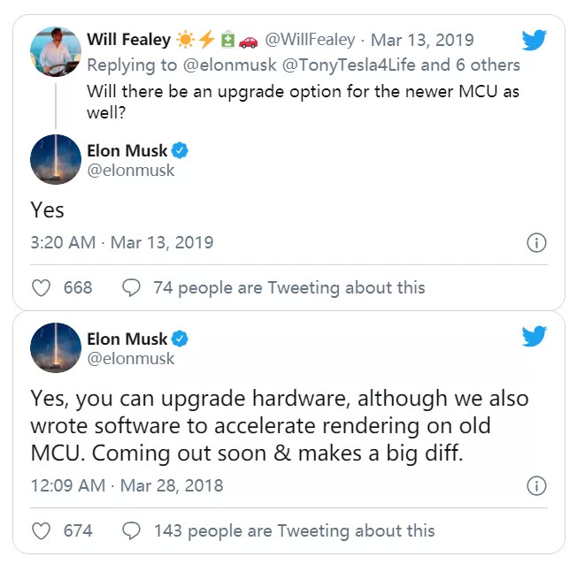Open info icon on the March 28 tweet

point(535,485)
